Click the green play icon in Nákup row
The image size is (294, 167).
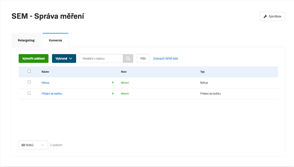click(113, 82)
